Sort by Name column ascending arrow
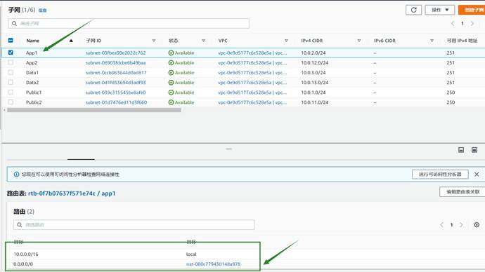Viewport: 485px width, 272px height. (71, 41)
